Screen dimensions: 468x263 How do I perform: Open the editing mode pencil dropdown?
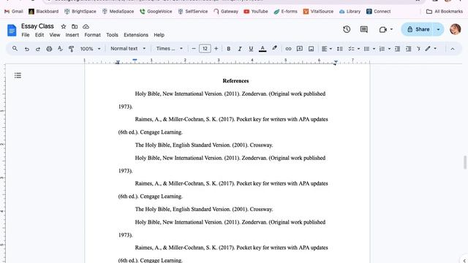(x=431, y=49)
